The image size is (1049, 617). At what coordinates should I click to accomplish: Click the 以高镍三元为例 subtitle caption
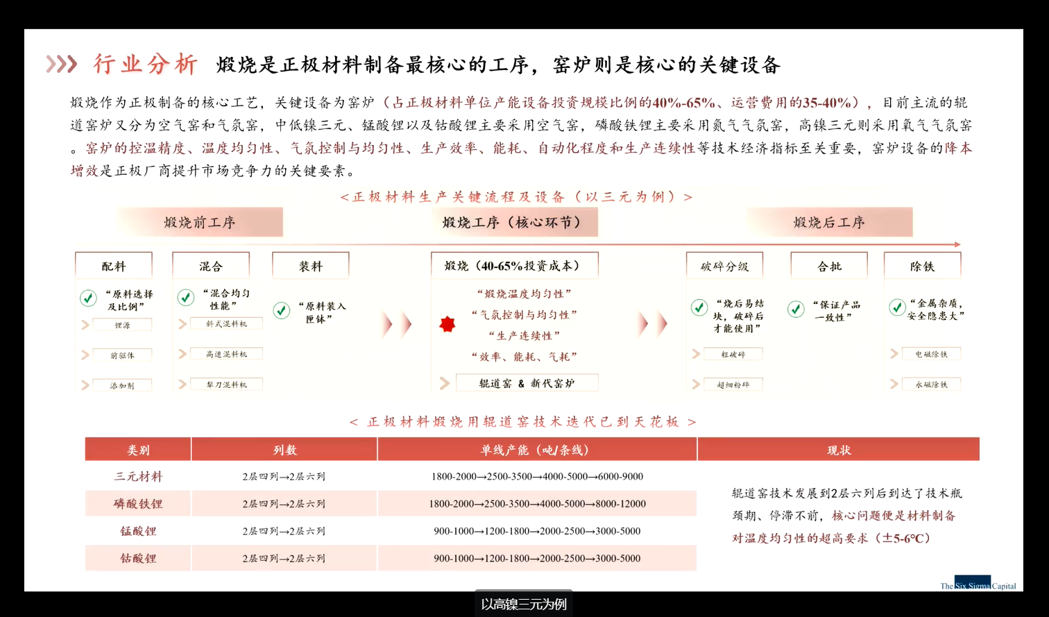click(524, 604)
